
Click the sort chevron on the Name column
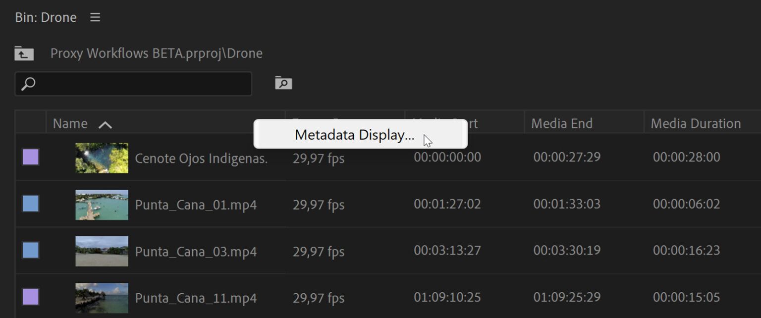[105, 124]
